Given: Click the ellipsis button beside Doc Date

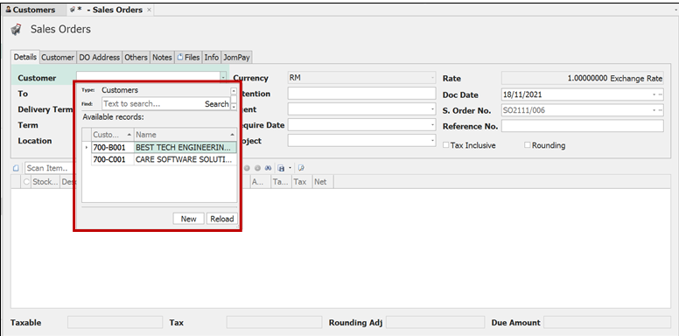Looking at the screenshot, I should click(x=661, y=94).
